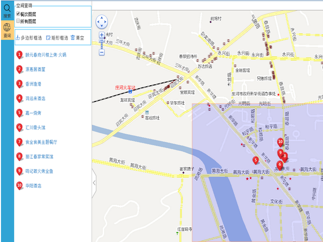This screenshot has height=242, width=323.
Task: Click the 前炮村 village label
Action: point(216,19)
